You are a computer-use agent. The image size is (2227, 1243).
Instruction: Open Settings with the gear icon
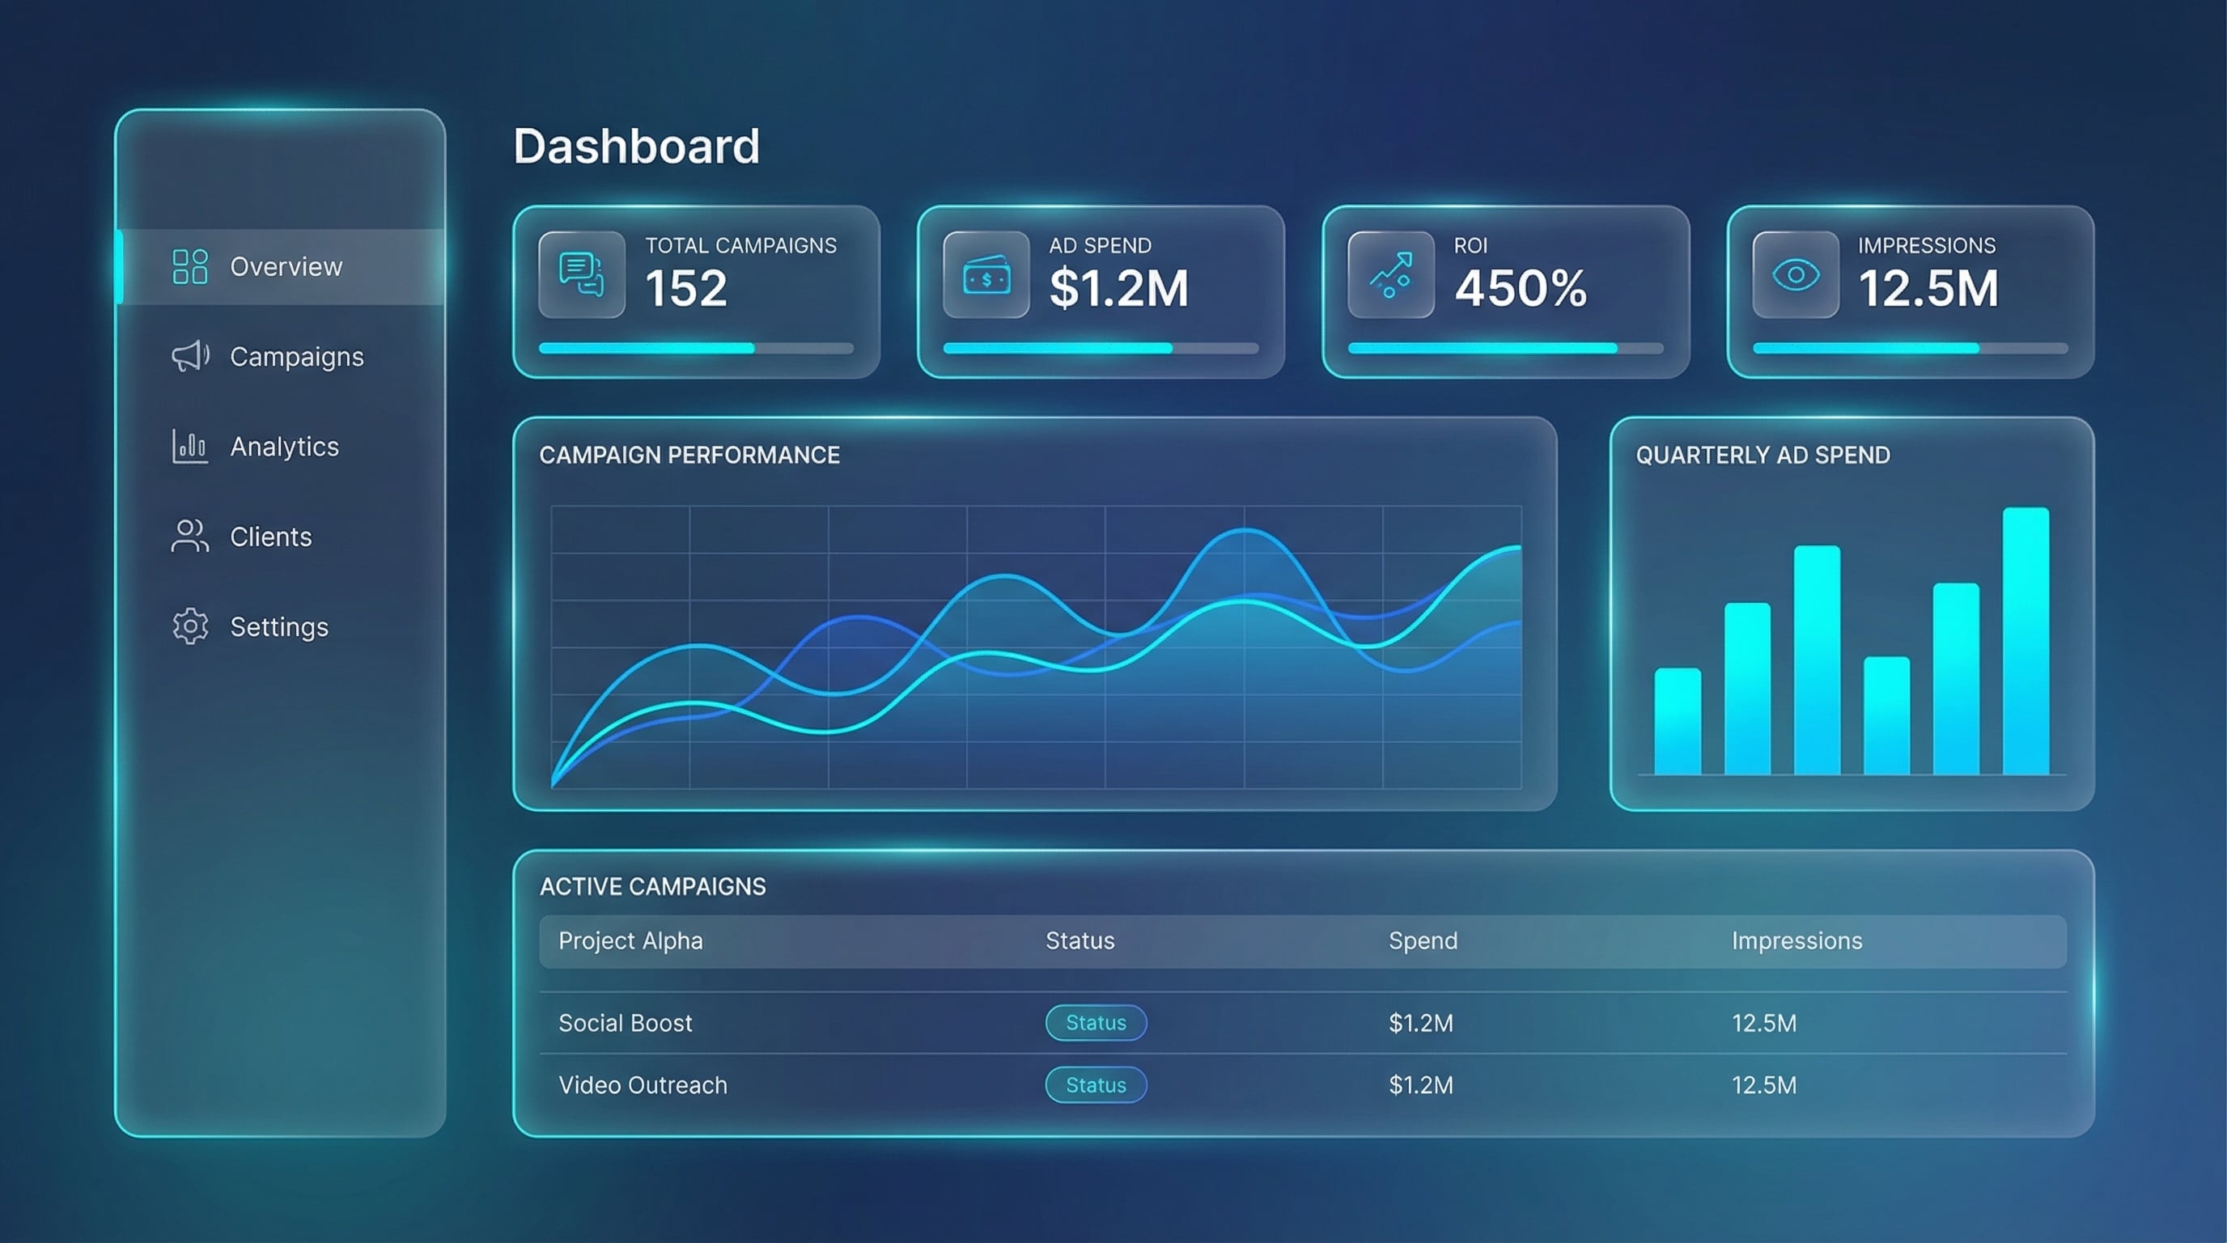(x=189, y=626)
